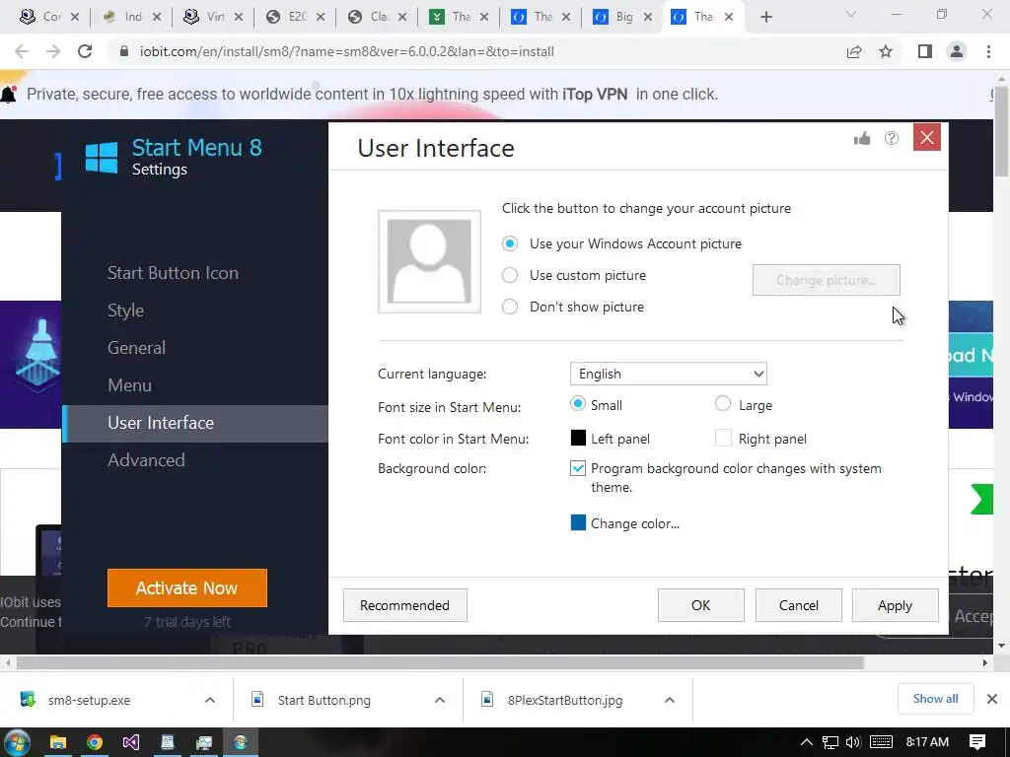Open the Current language dropdown
Image resolution: width=1010 pixels, height=757 pixels.
pyautogui.click(x=668, y=374)
